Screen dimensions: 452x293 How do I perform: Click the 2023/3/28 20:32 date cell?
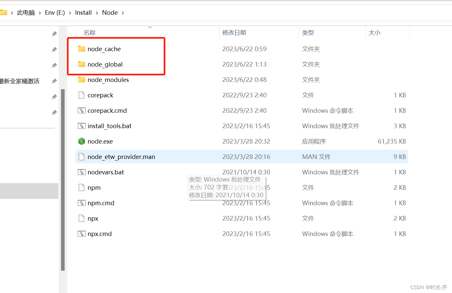(x=246, y=141)
